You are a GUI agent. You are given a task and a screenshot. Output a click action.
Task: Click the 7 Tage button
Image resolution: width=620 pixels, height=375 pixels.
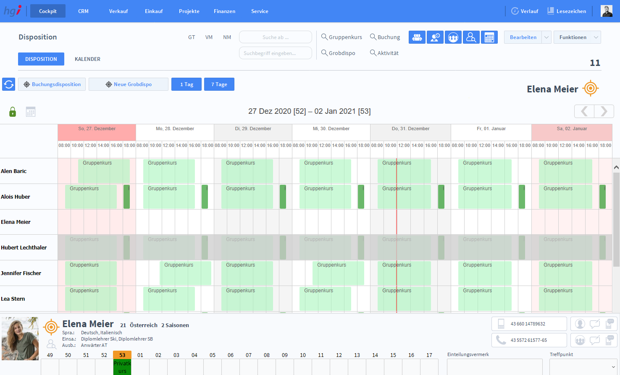tap(219, 84)
